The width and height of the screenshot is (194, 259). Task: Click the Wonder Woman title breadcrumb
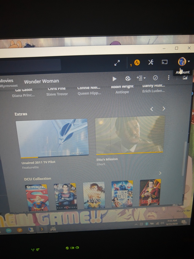[42, 81]
